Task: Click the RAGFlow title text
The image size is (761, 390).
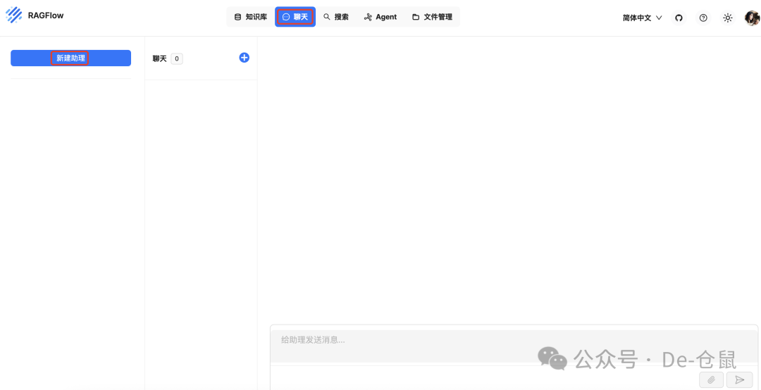Action: tap(46, 15)
